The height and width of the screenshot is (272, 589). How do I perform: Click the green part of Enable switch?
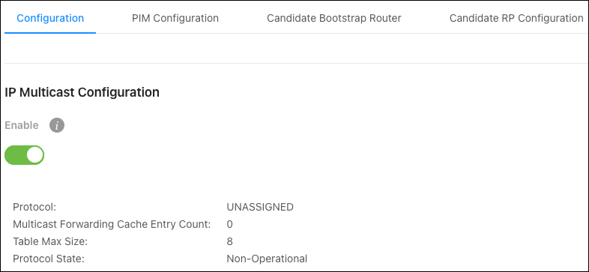point(15,155)
